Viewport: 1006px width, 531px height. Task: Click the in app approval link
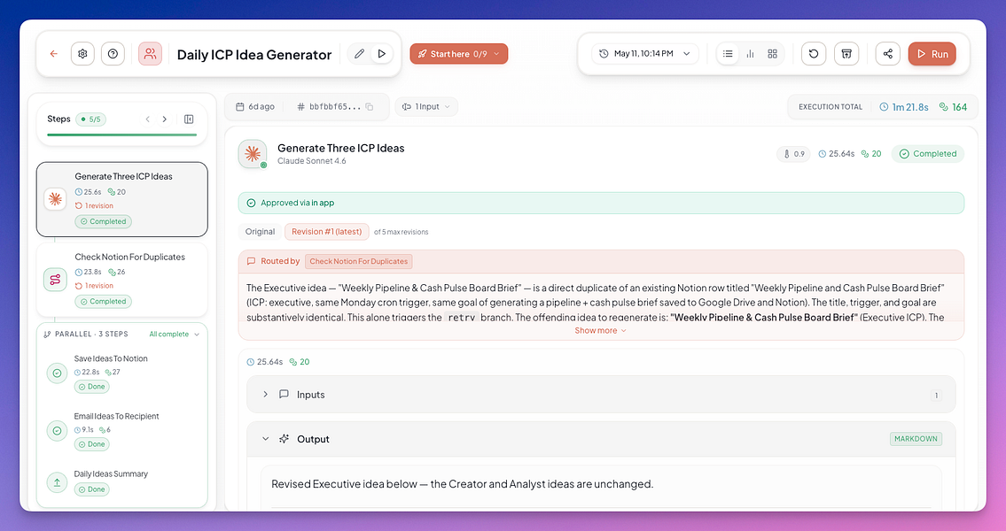324,203
